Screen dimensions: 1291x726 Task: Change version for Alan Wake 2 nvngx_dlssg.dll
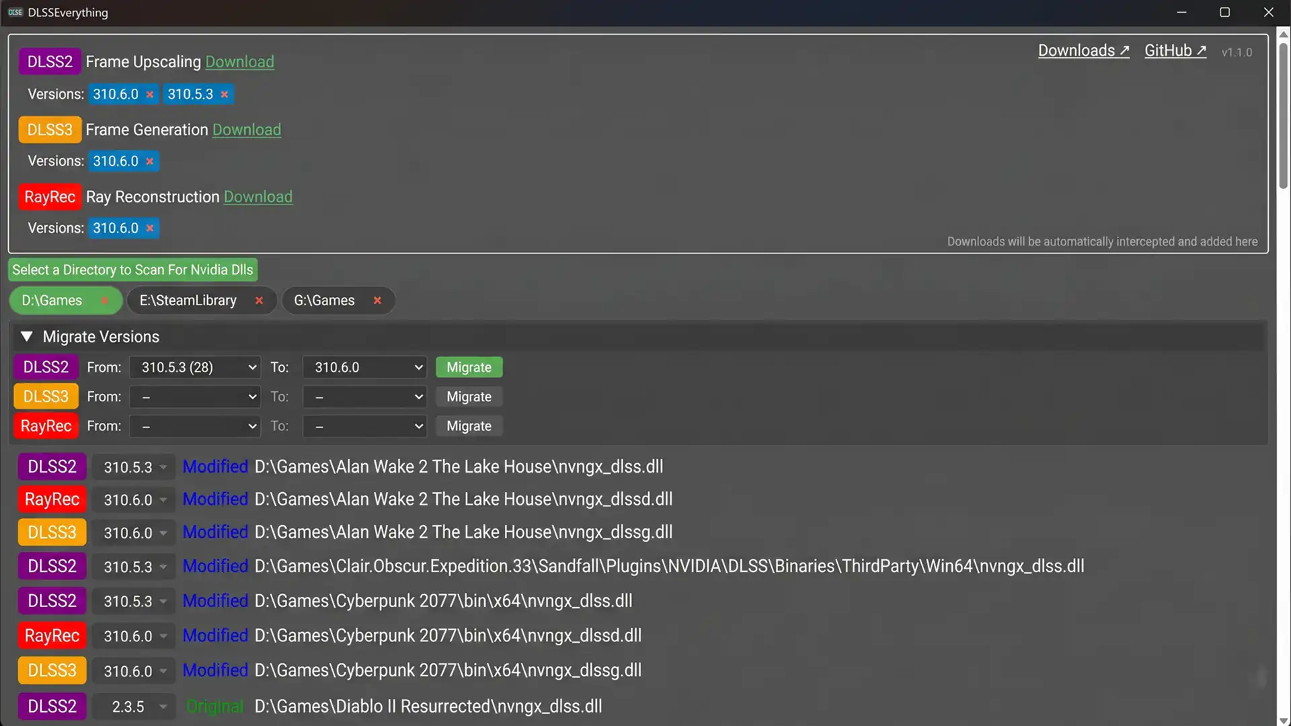tap(134, 533)
